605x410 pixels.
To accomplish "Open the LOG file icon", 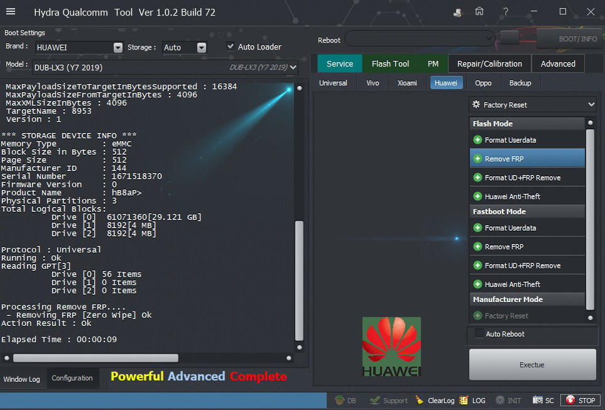I will click(464, 401).
